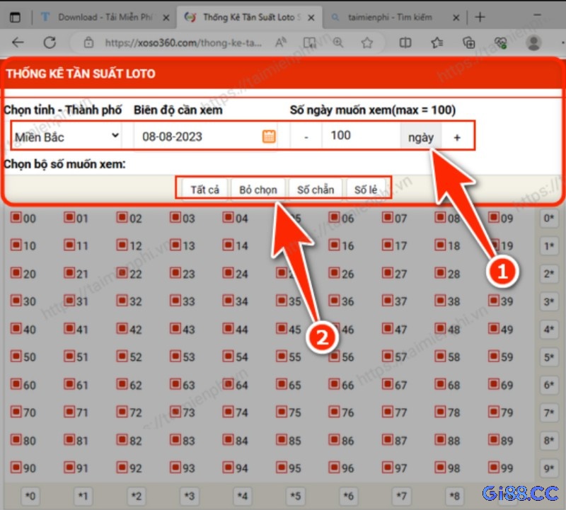Click the number of days field showing 100
Screen dimensions: 566x510
361,136
